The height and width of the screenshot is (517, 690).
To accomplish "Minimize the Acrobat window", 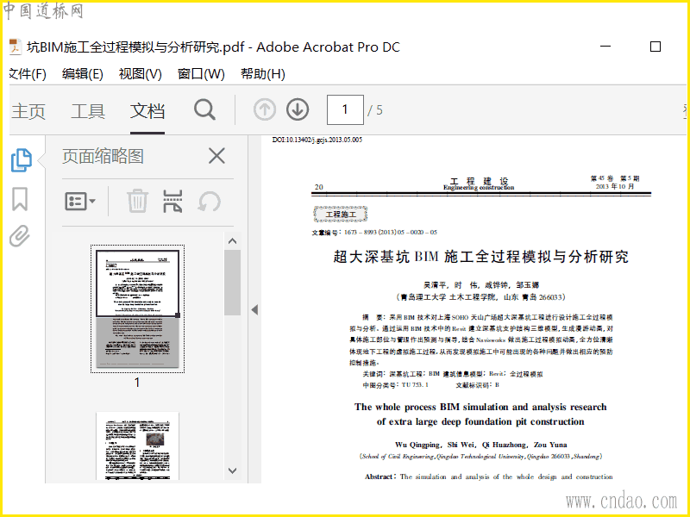I will (605, 47).
